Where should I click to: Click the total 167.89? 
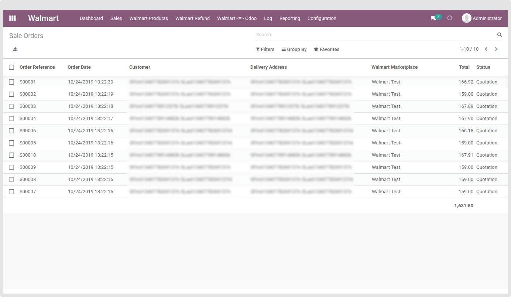pyautogui.click(x=466, y=106)
